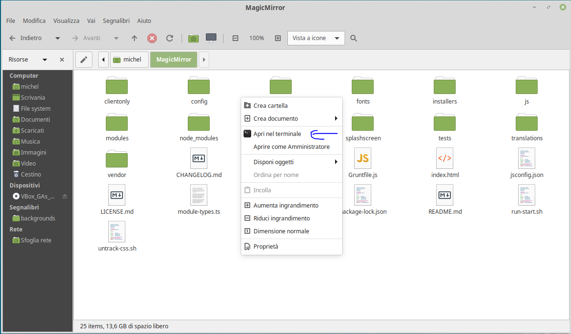The height and width of the screenshot is (334, 571).
Task: Open the Indietro history dropdown arrow
Action: point(58,38)
